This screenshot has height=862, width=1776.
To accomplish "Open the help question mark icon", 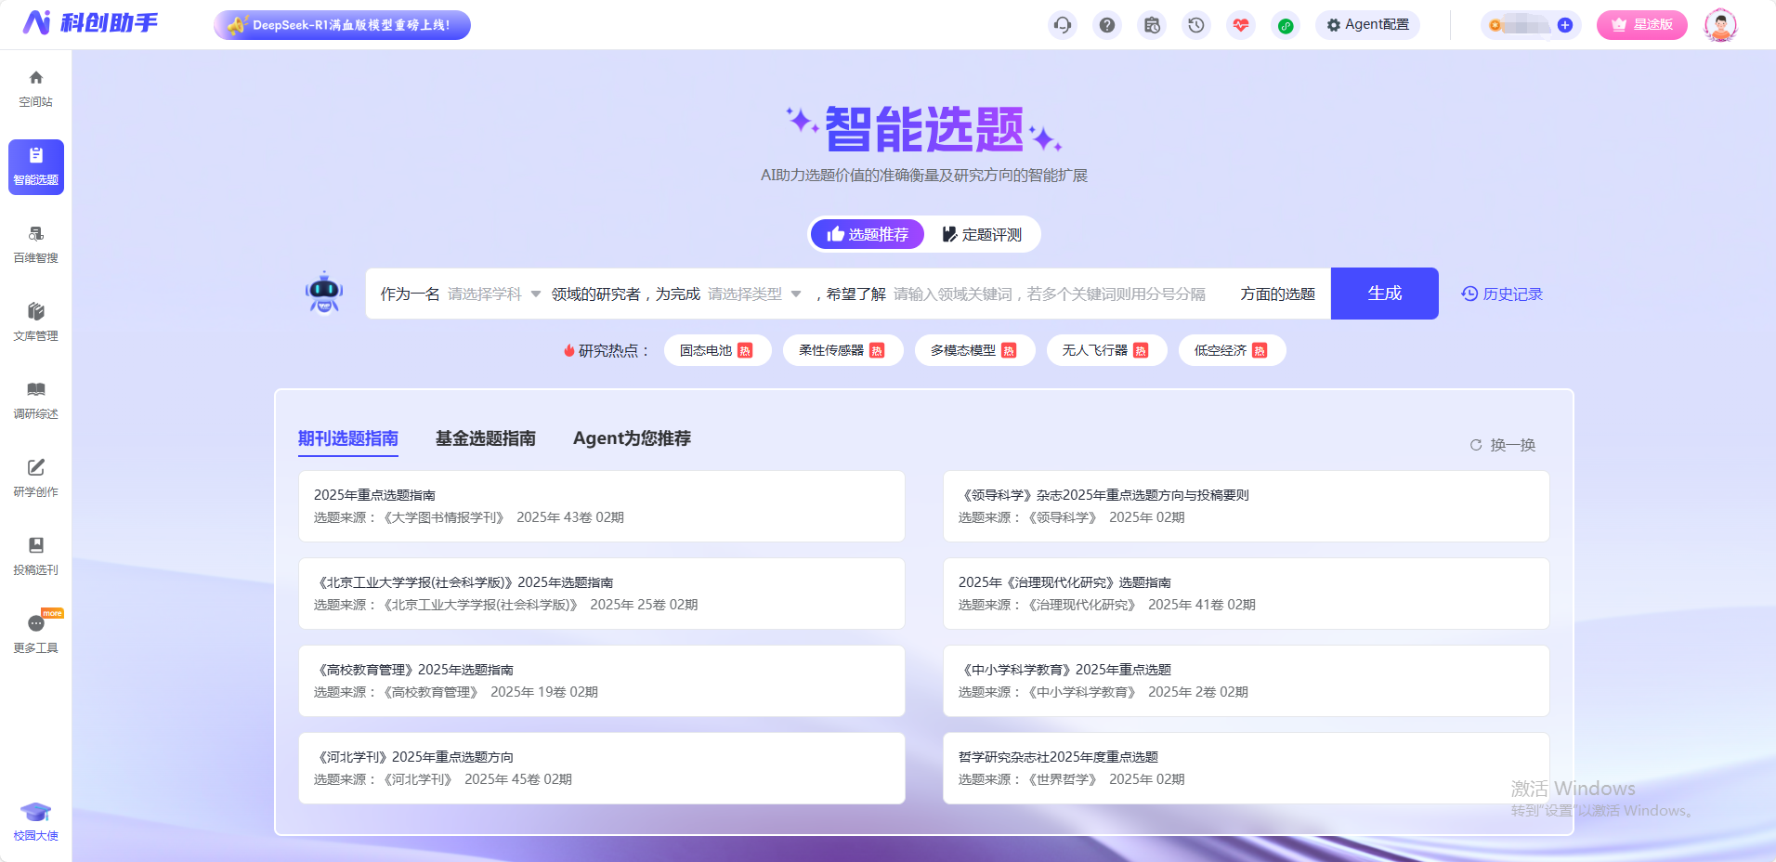I will tap(1107, 25).
